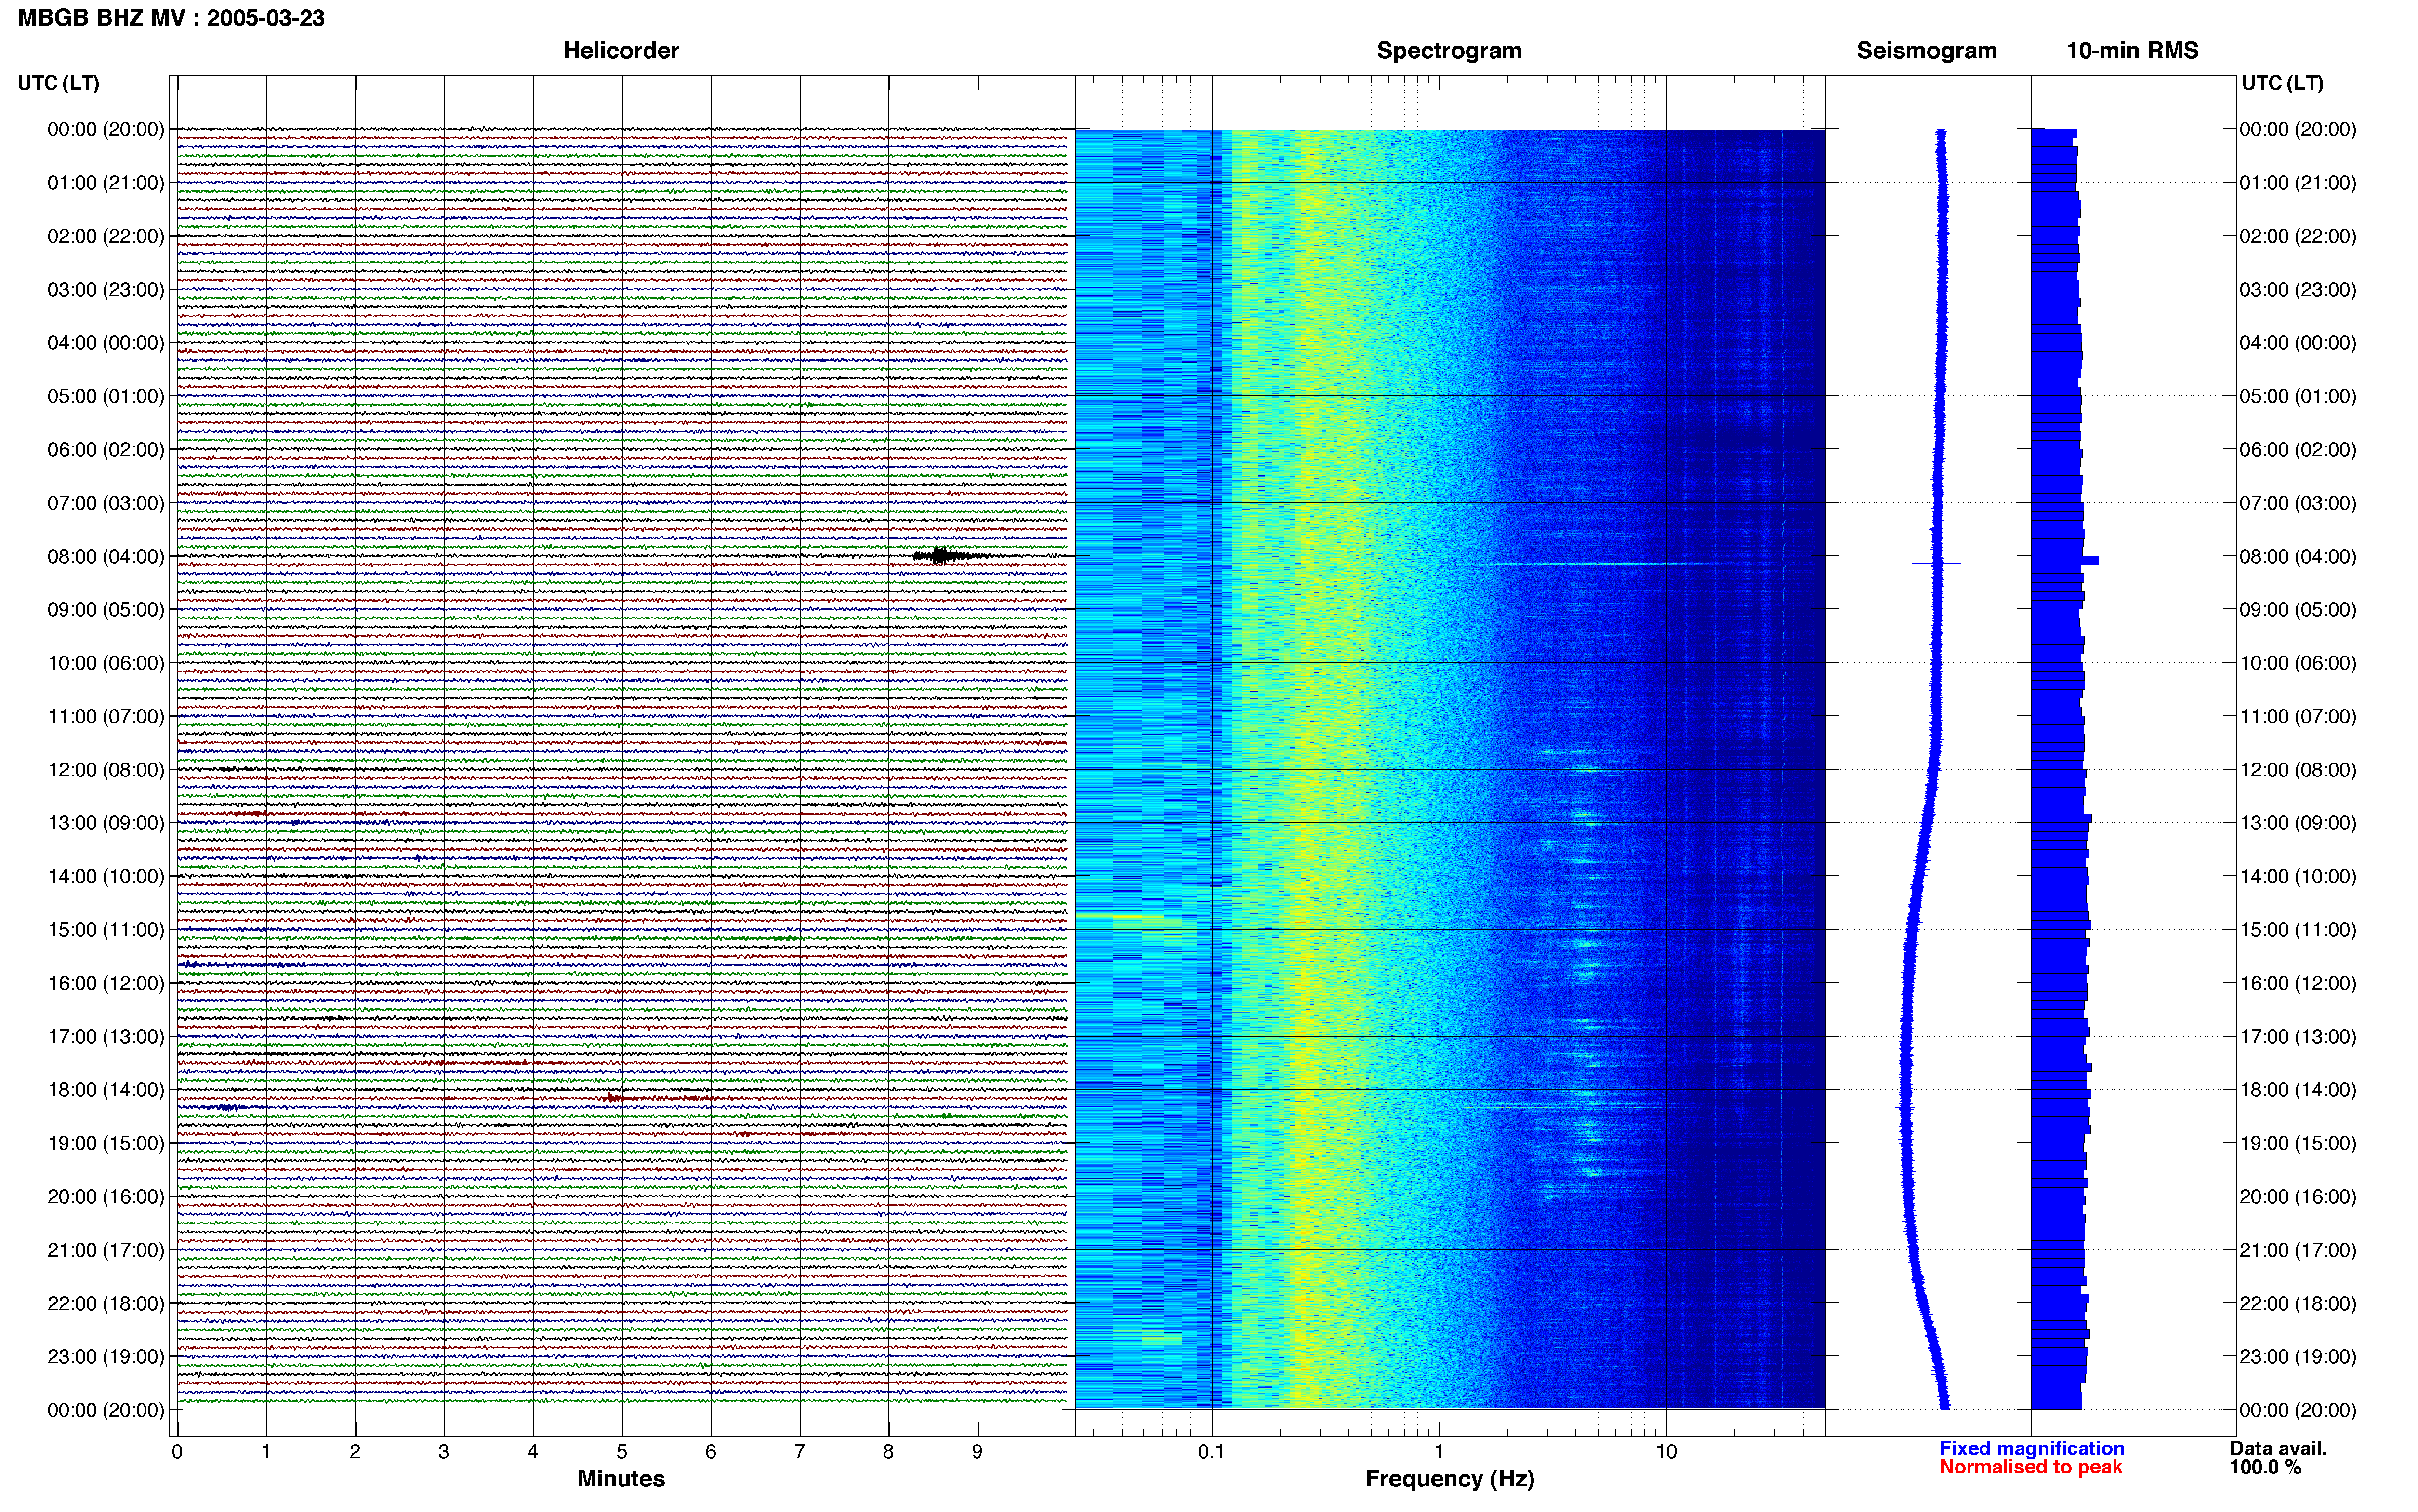2418x1512 pixels.
Task: Click the 'Normalised to peak' legend text
Action: pyautogui.click(x=2030, y=1467)
